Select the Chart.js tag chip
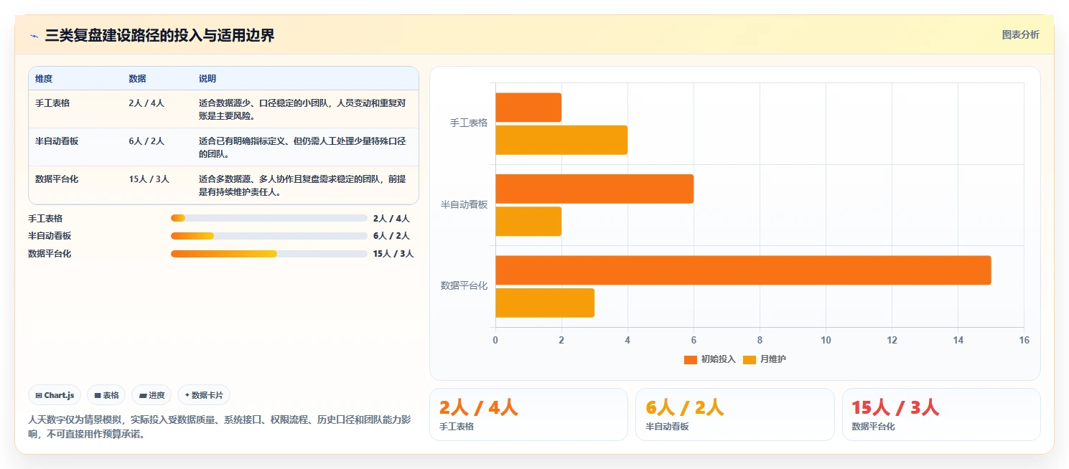 click(x=55, y=395)
